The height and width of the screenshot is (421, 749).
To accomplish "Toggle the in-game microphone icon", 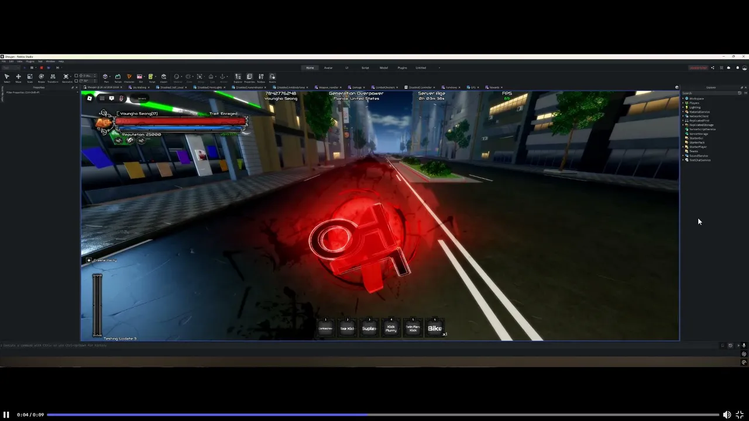I will click(x=121, y=98).
